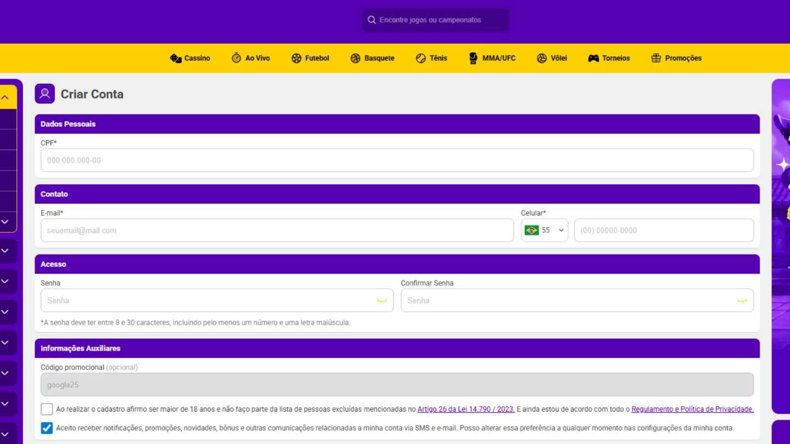Uncheck the SMS and e-mail notifications checkbox
Viewport: 790px width, 444px height.
pyautogui.click(x=47, y=428)
